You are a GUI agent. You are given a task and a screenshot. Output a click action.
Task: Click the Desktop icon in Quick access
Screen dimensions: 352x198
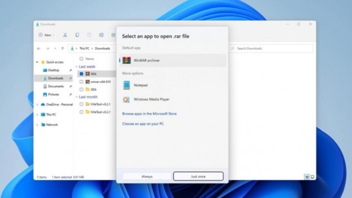[45, 70]
